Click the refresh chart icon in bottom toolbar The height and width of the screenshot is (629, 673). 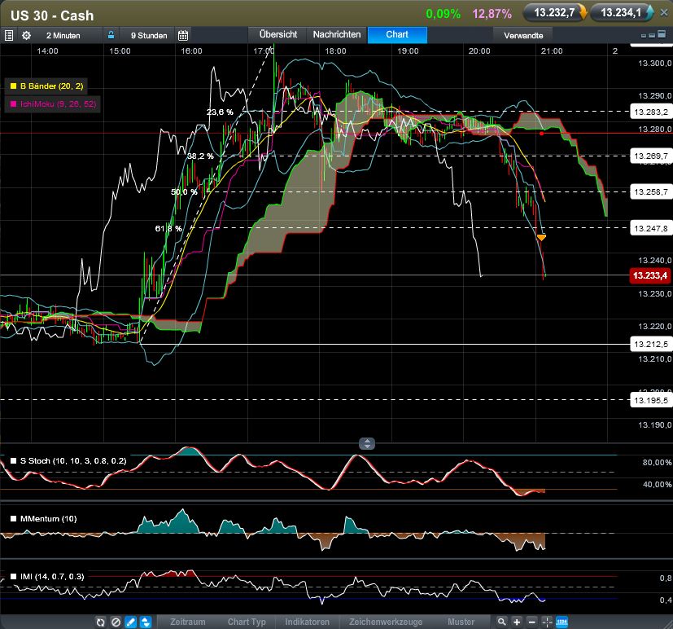tap(101, 622)
